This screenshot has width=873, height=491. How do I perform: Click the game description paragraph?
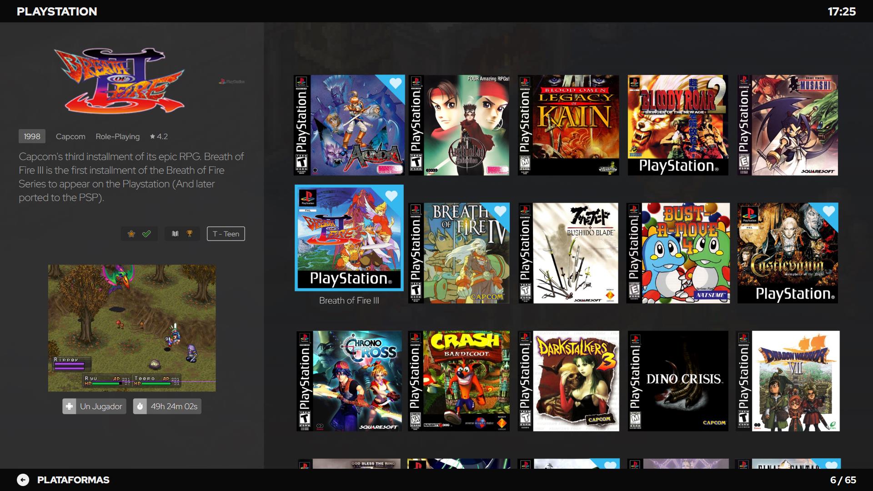131,177
